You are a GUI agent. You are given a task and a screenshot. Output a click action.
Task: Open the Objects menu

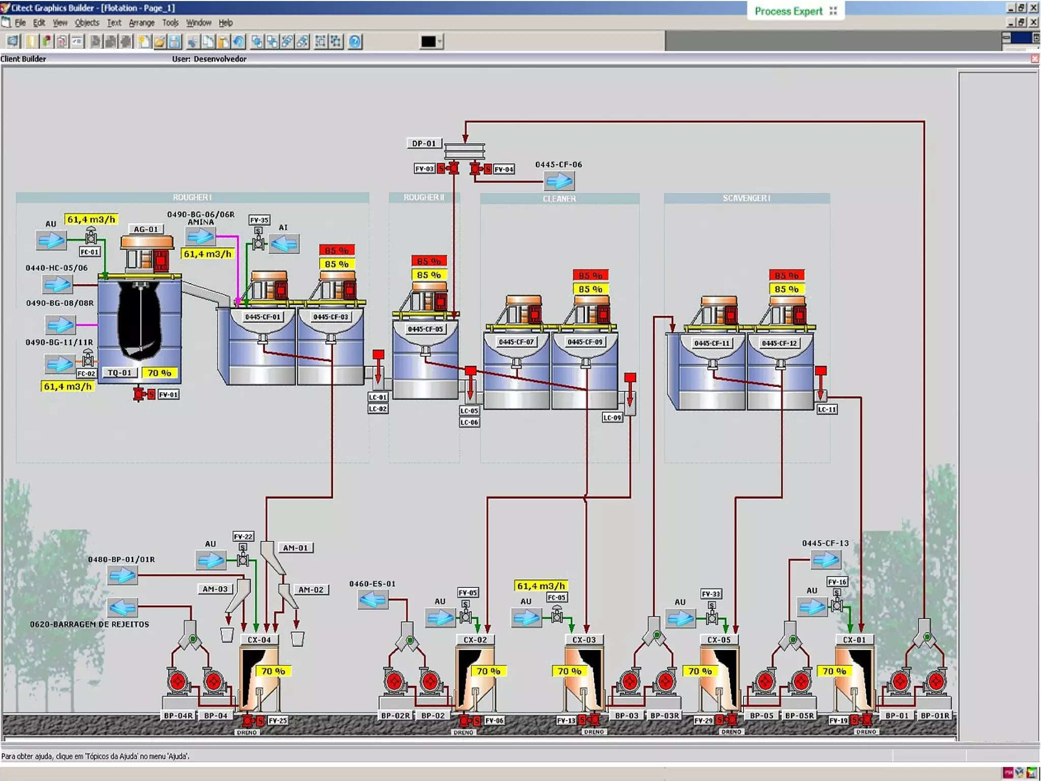86,22
